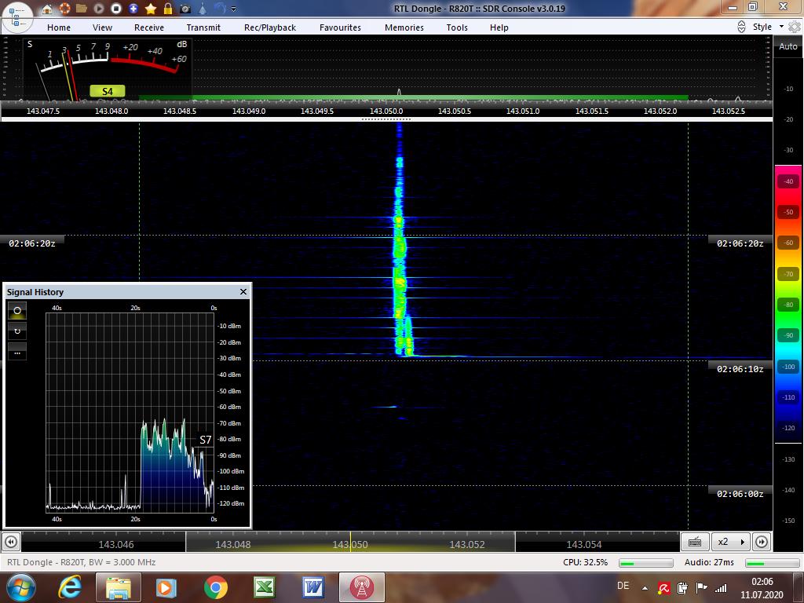Click the scroll-right arrow on frequency bar
The image size is (804, 603).
coord(762,542)
